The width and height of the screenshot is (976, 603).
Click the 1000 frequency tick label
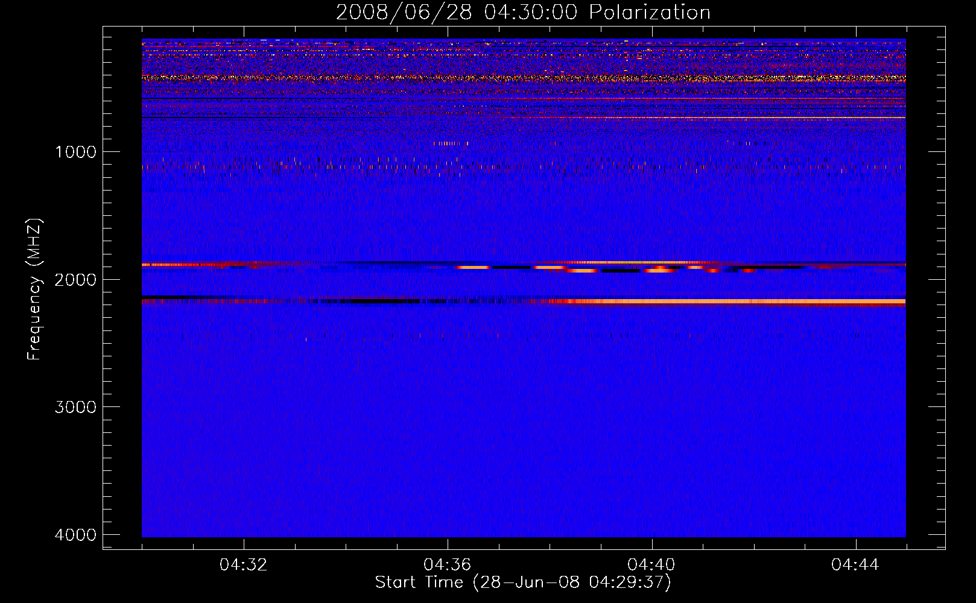click(x=75, y=152)
